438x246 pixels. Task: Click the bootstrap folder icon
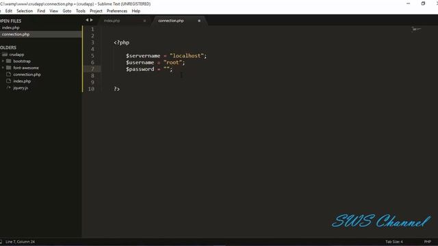(x=9, y=61)
